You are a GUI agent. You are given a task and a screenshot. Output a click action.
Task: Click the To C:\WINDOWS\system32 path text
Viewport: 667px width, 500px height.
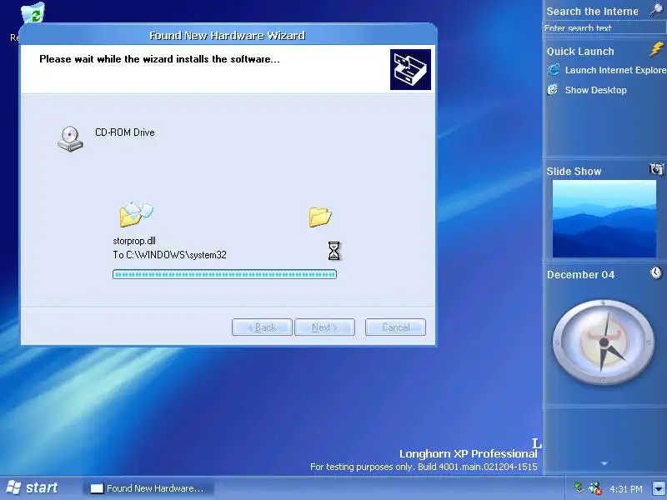coord(169,255)
